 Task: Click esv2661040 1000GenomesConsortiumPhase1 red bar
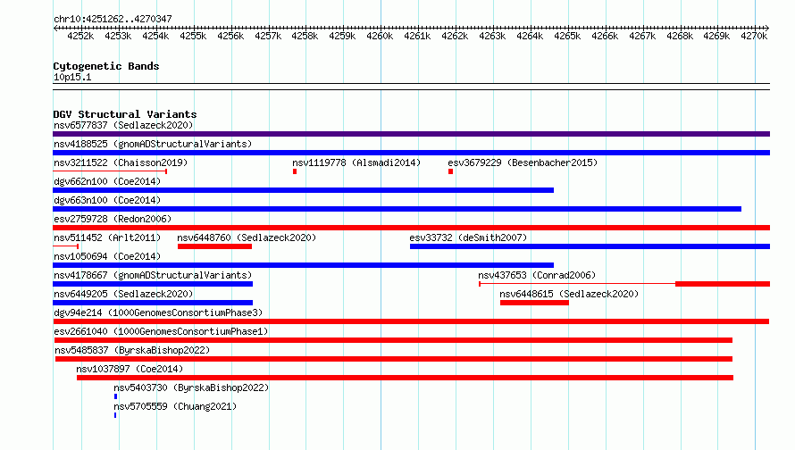coord(393,340)
